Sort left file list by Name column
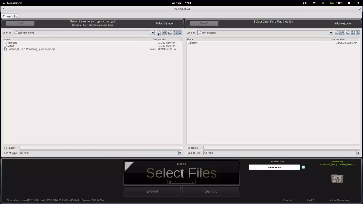This screenshot has width=363, height=204. [73, 39]
